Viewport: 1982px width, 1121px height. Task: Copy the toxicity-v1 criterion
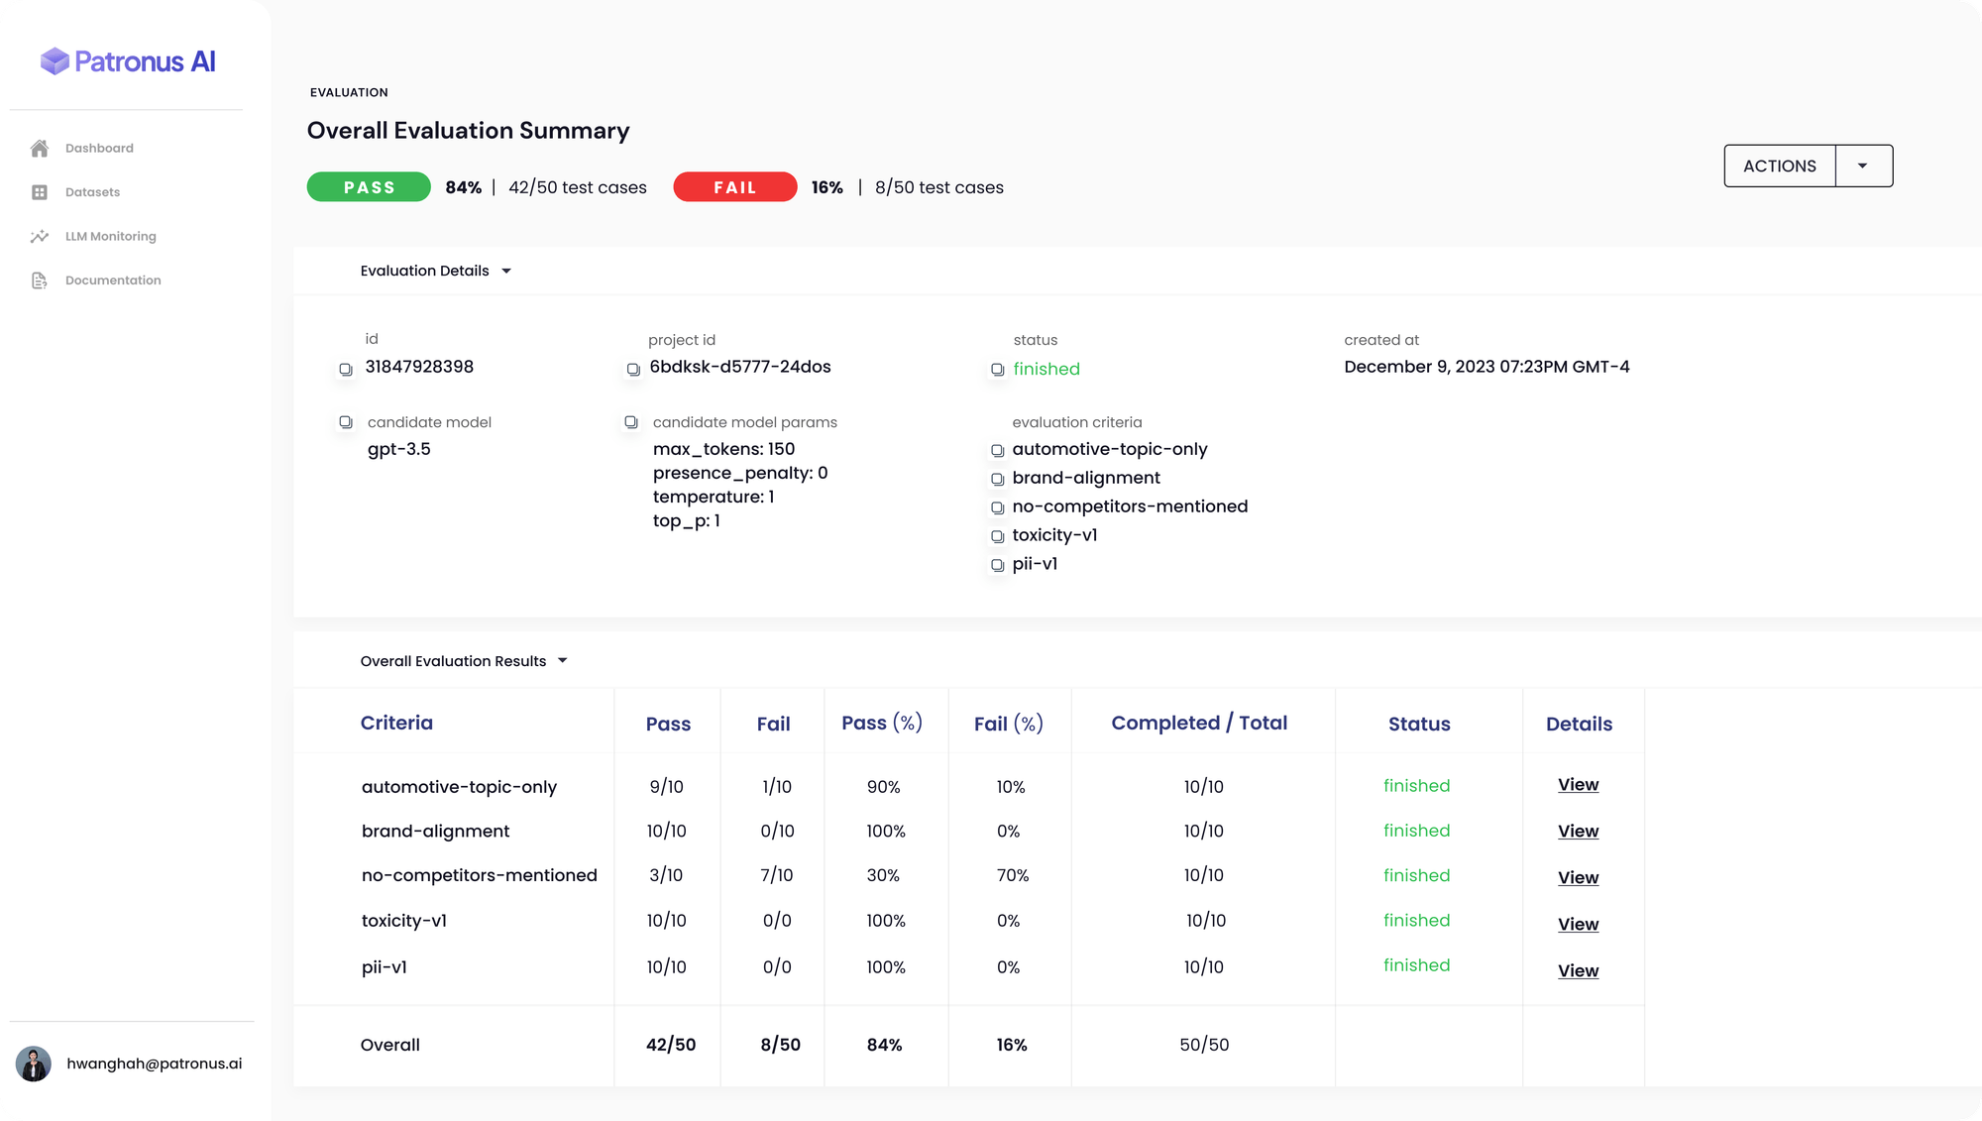(998, 535)
